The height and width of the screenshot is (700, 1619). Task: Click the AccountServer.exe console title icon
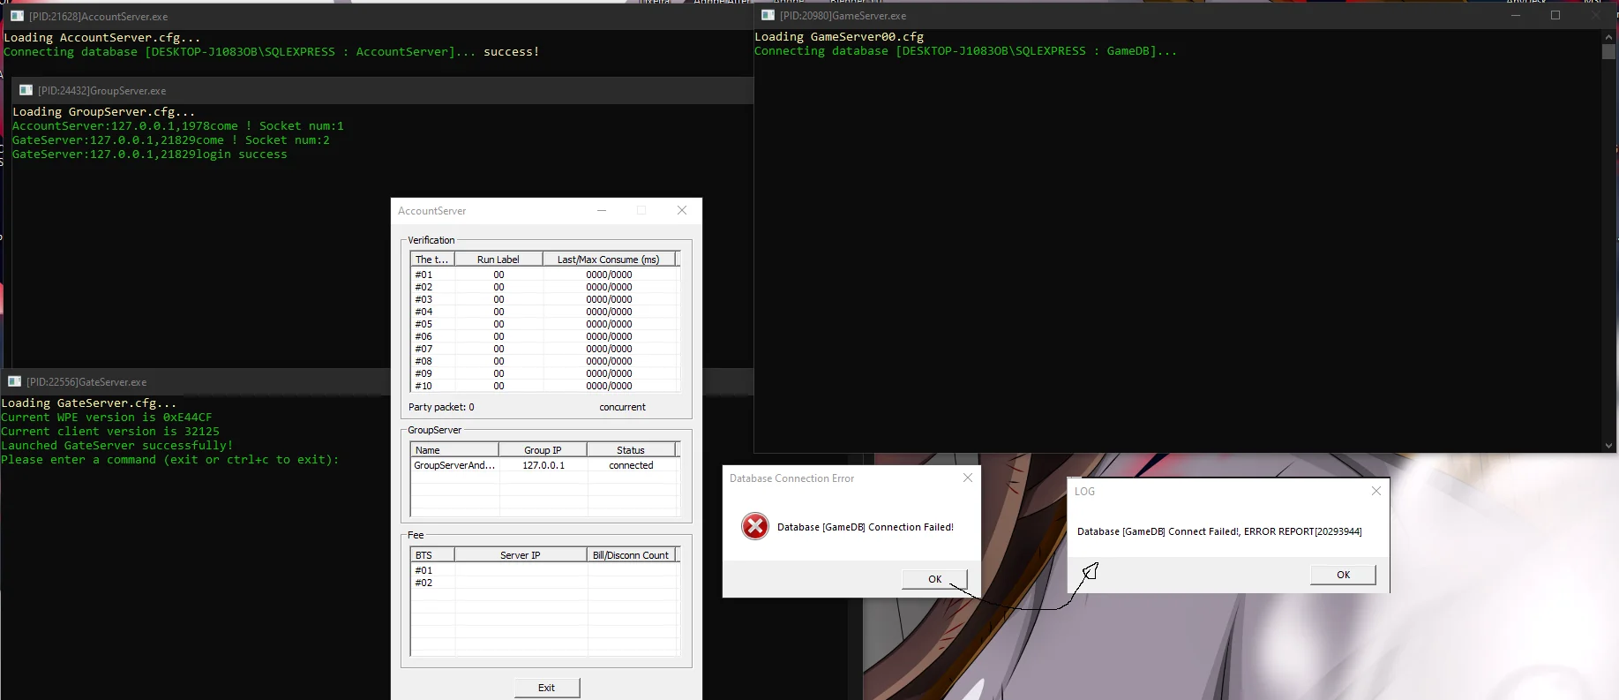(17, 16)
